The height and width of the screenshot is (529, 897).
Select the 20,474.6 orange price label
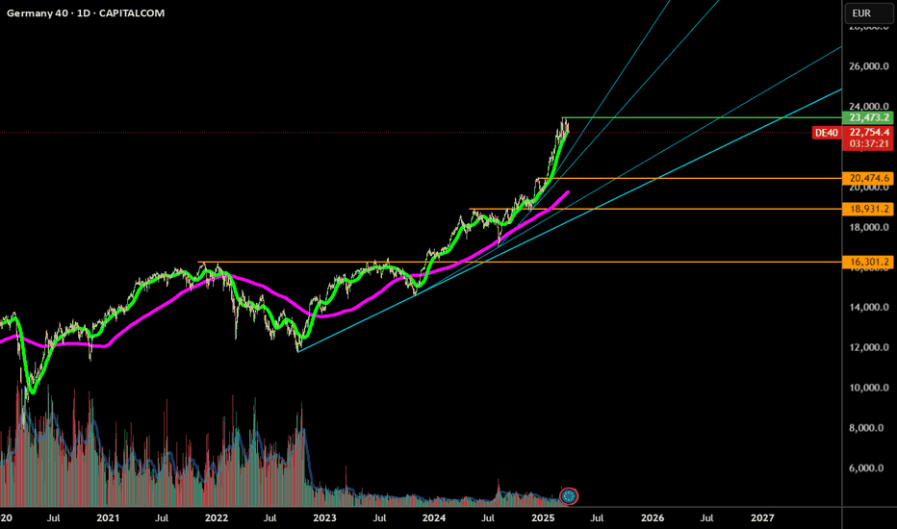[868, 179]
